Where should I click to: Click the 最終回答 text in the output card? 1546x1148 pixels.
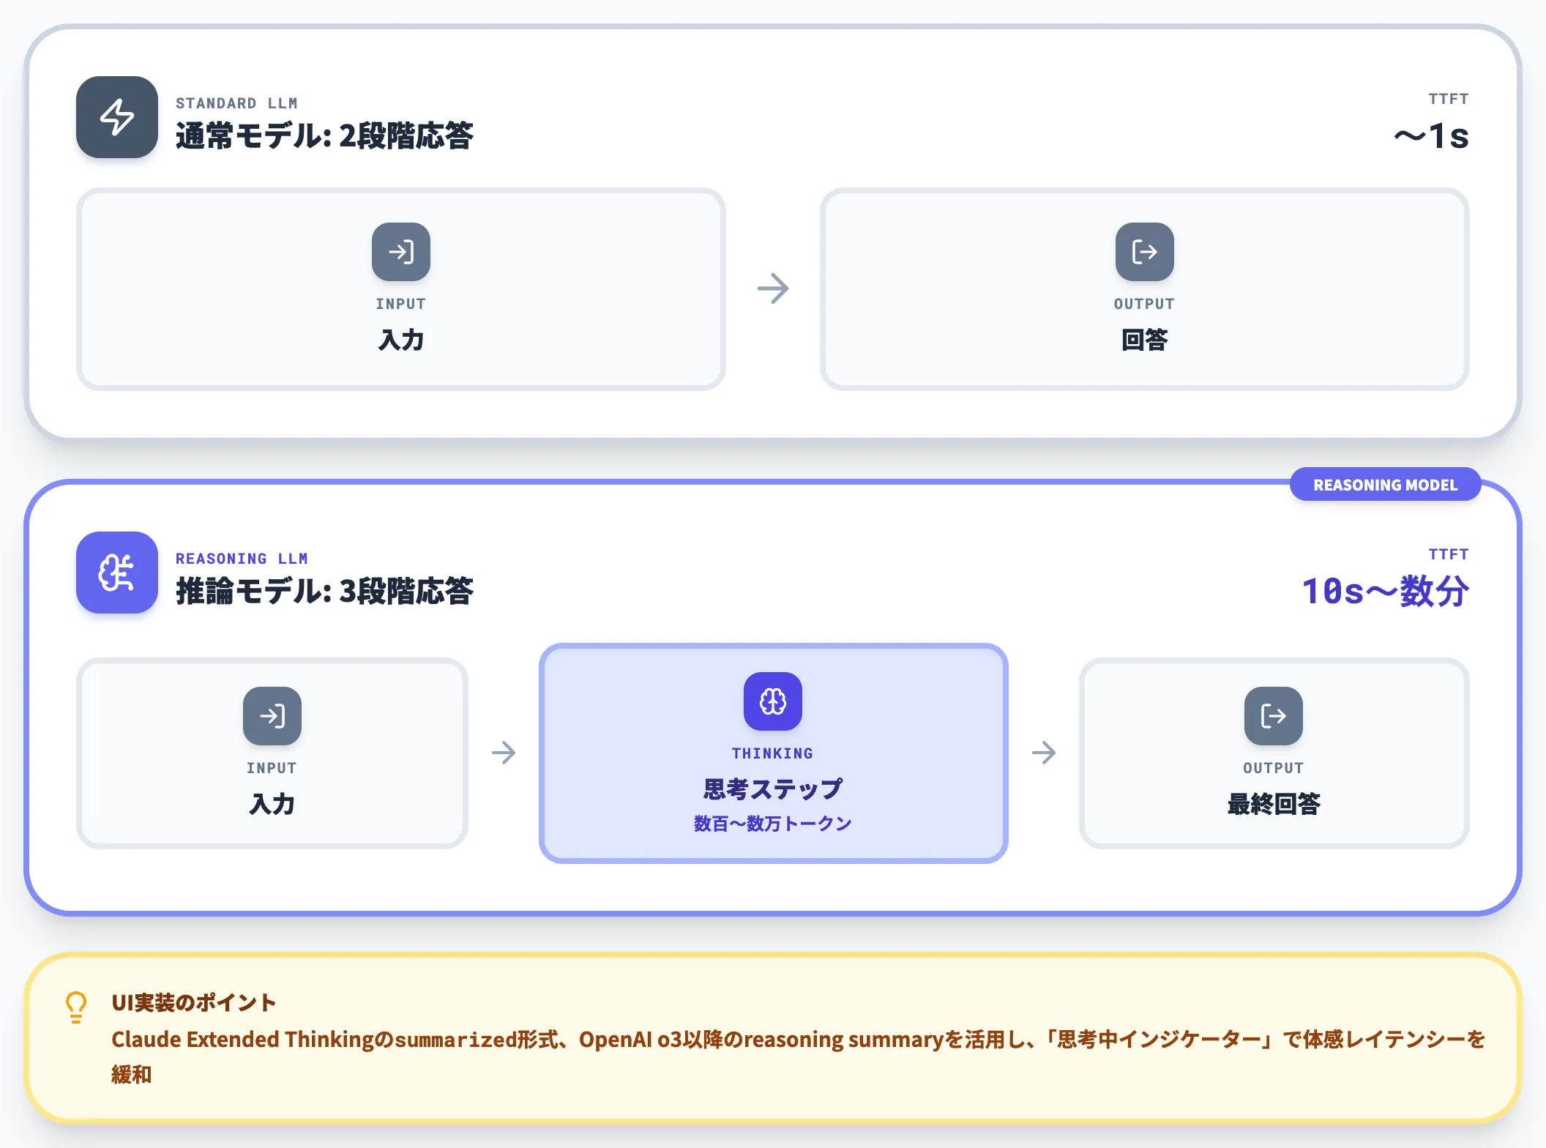[1274, 804]
